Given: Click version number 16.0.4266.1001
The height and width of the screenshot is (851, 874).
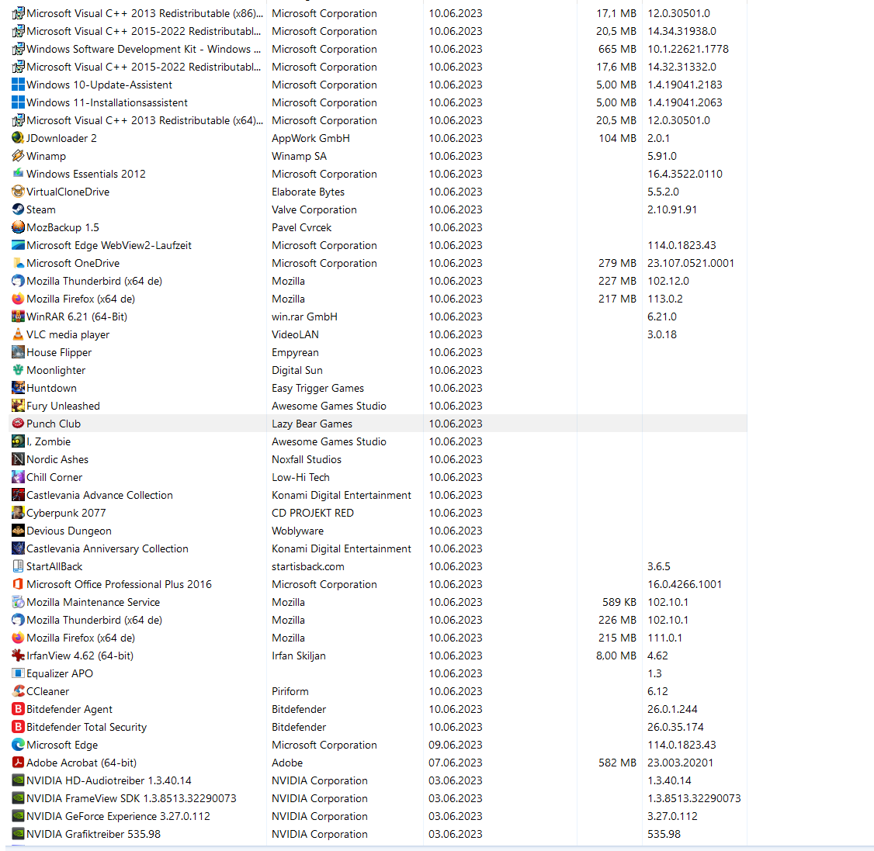Looking at the screenshot, I should 685,583.
